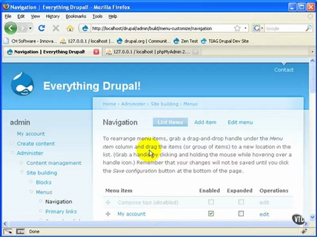This screenshot has width=317, height=237.
Task: Open the Help menu
Action: pyautogui.click(x=113, y=16)
